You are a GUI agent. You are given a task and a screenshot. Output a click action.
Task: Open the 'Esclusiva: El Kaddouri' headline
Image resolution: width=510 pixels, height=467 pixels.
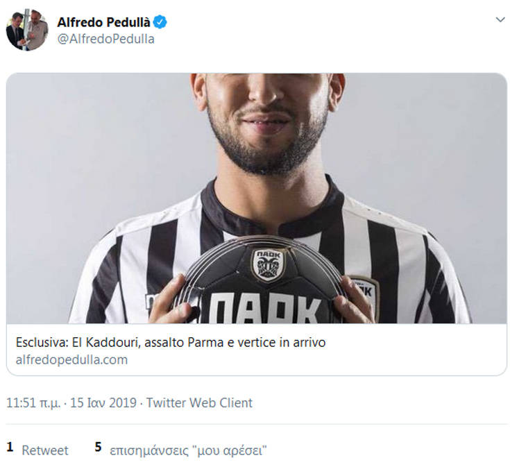click(170, 343)
